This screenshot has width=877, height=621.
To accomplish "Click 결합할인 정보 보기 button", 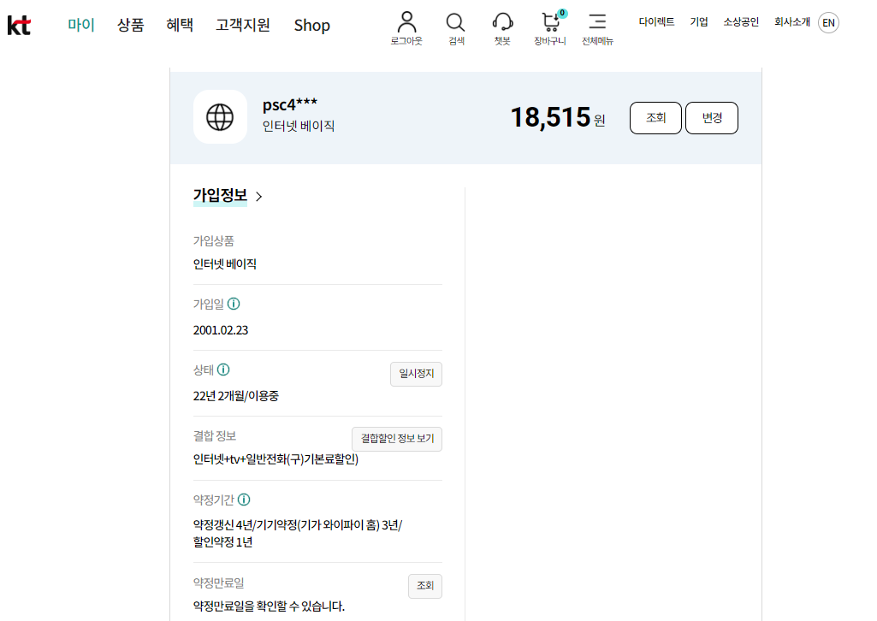I will pos(397,439).
